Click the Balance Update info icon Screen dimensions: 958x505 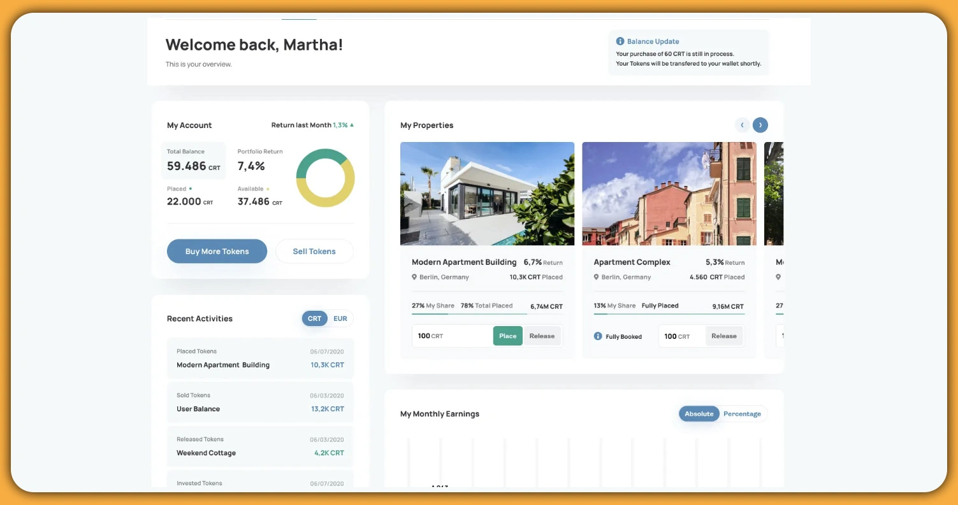[x=620, y=41]
